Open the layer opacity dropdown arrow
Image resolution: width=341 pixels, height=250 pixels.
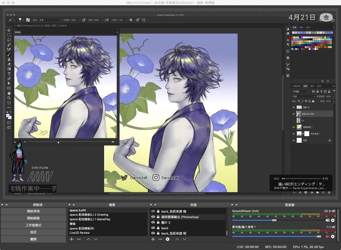coord(333,96)
